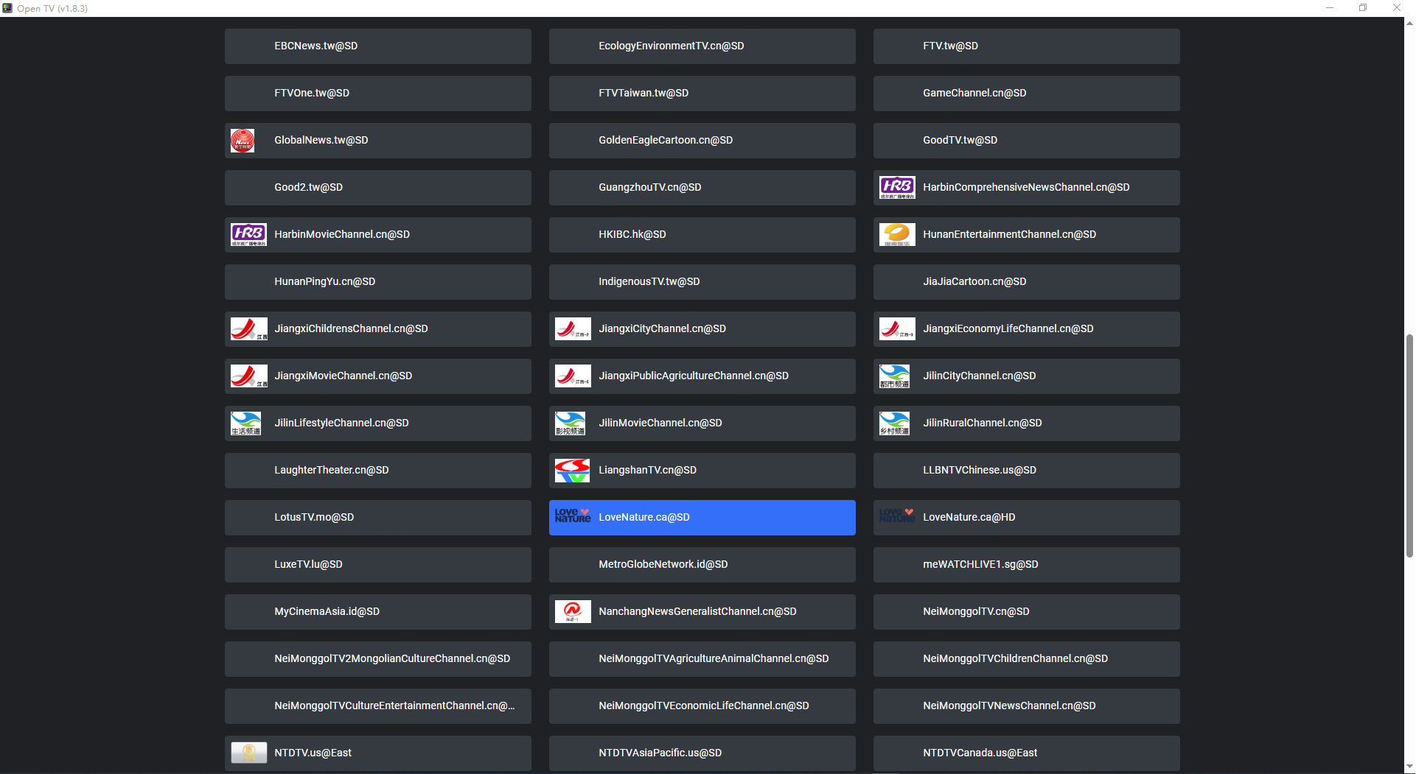Click the JilinRuralChannel logo icon
The height and width of the screenshot is (774, 1416).
coord(894,423)
